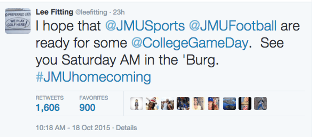Click the @leefitting handle
This screenshot has height=137, width=312.
(91, 12)
